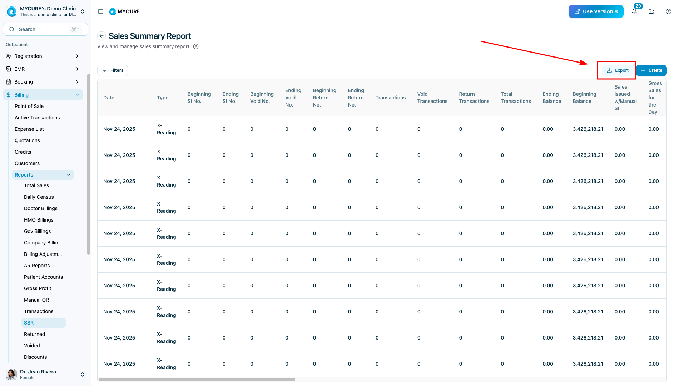Click the Create button
The width and height of the screenshot is (679, 386).
pos(651,70)
